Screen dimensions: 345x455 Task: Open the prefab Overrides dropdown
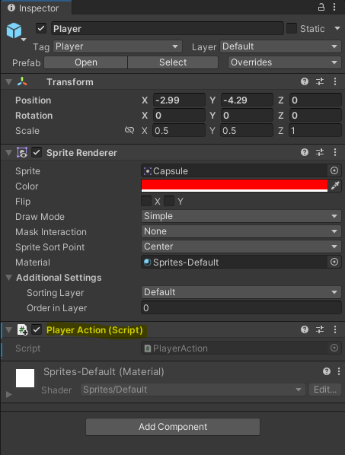click(x=284, y=62)
